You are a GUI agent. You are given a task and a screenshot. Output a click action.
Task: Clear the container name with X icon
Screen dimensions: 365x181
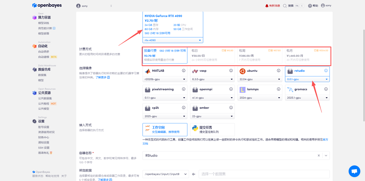tap(319, 156)
